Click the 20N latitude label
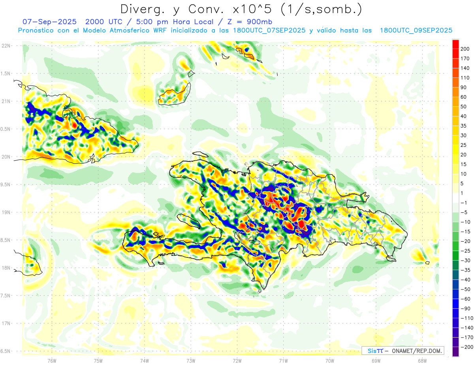 [6, 157]
